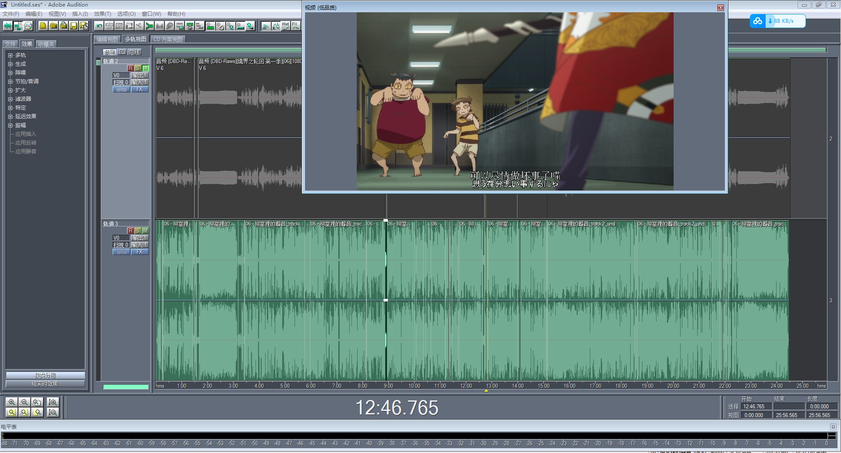Create a new session with yellow page icon

coord(43,26)
